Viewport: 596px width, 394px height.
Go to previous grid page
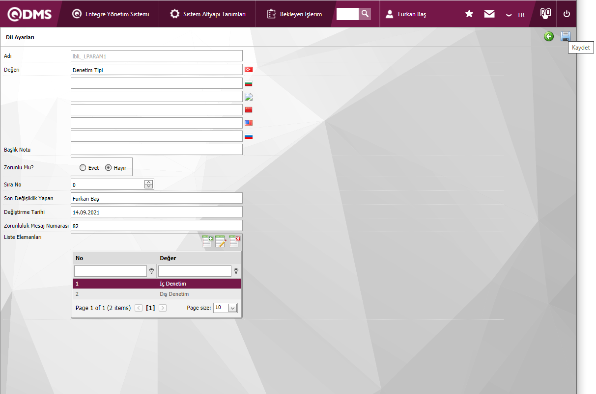[x=139, y=308]
